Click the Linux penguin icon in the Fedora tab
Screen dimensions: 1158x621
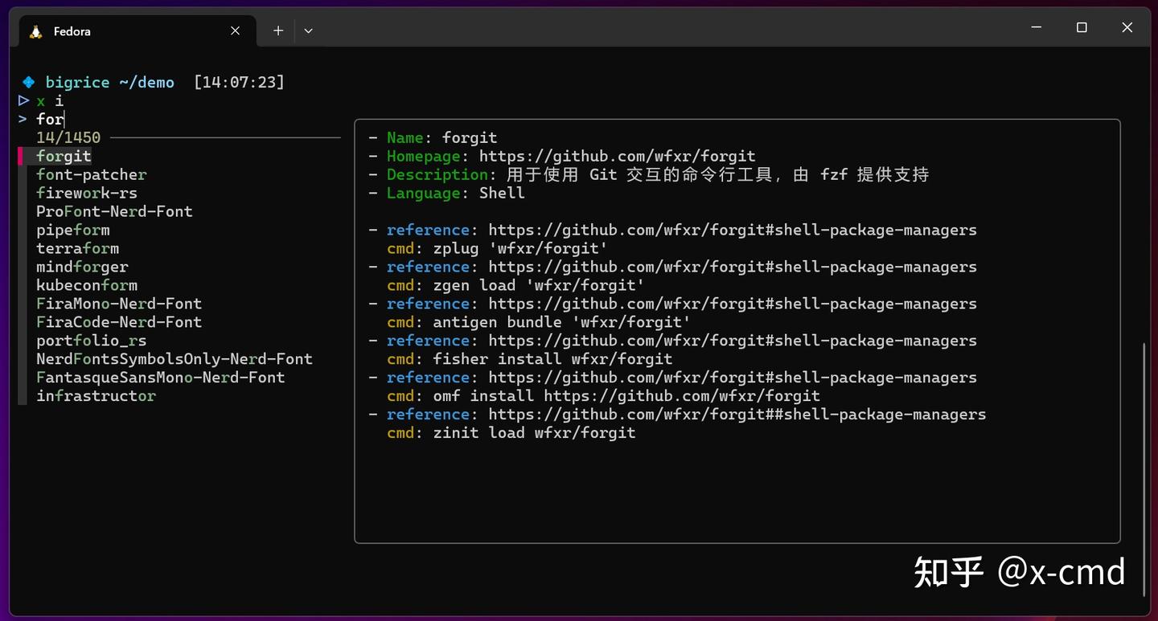tap(35, 31)
